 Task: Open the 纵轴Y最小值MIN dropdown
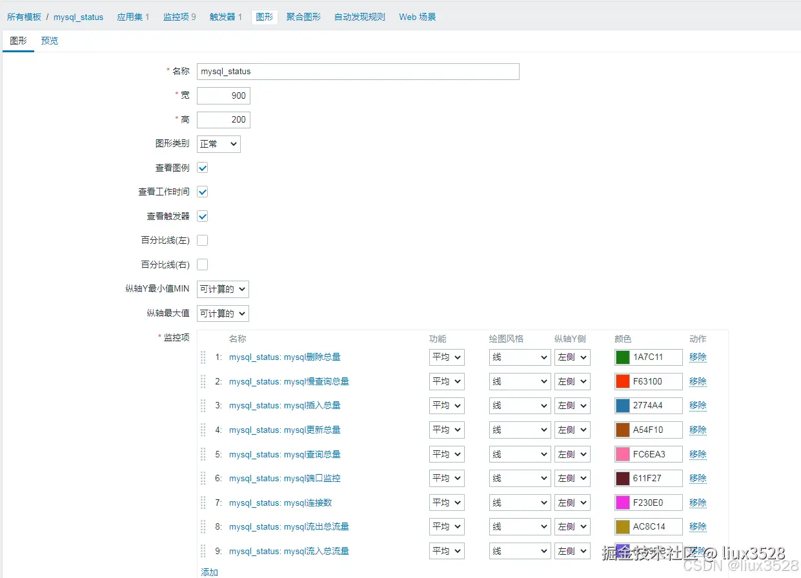point(222,289)
